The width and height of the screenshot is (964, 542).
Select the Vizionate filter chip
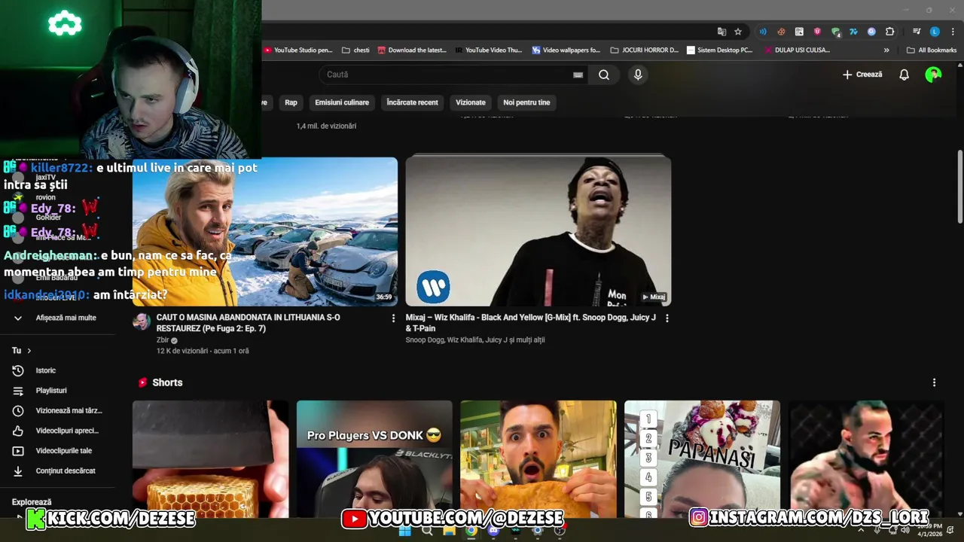tap(471, 102)
